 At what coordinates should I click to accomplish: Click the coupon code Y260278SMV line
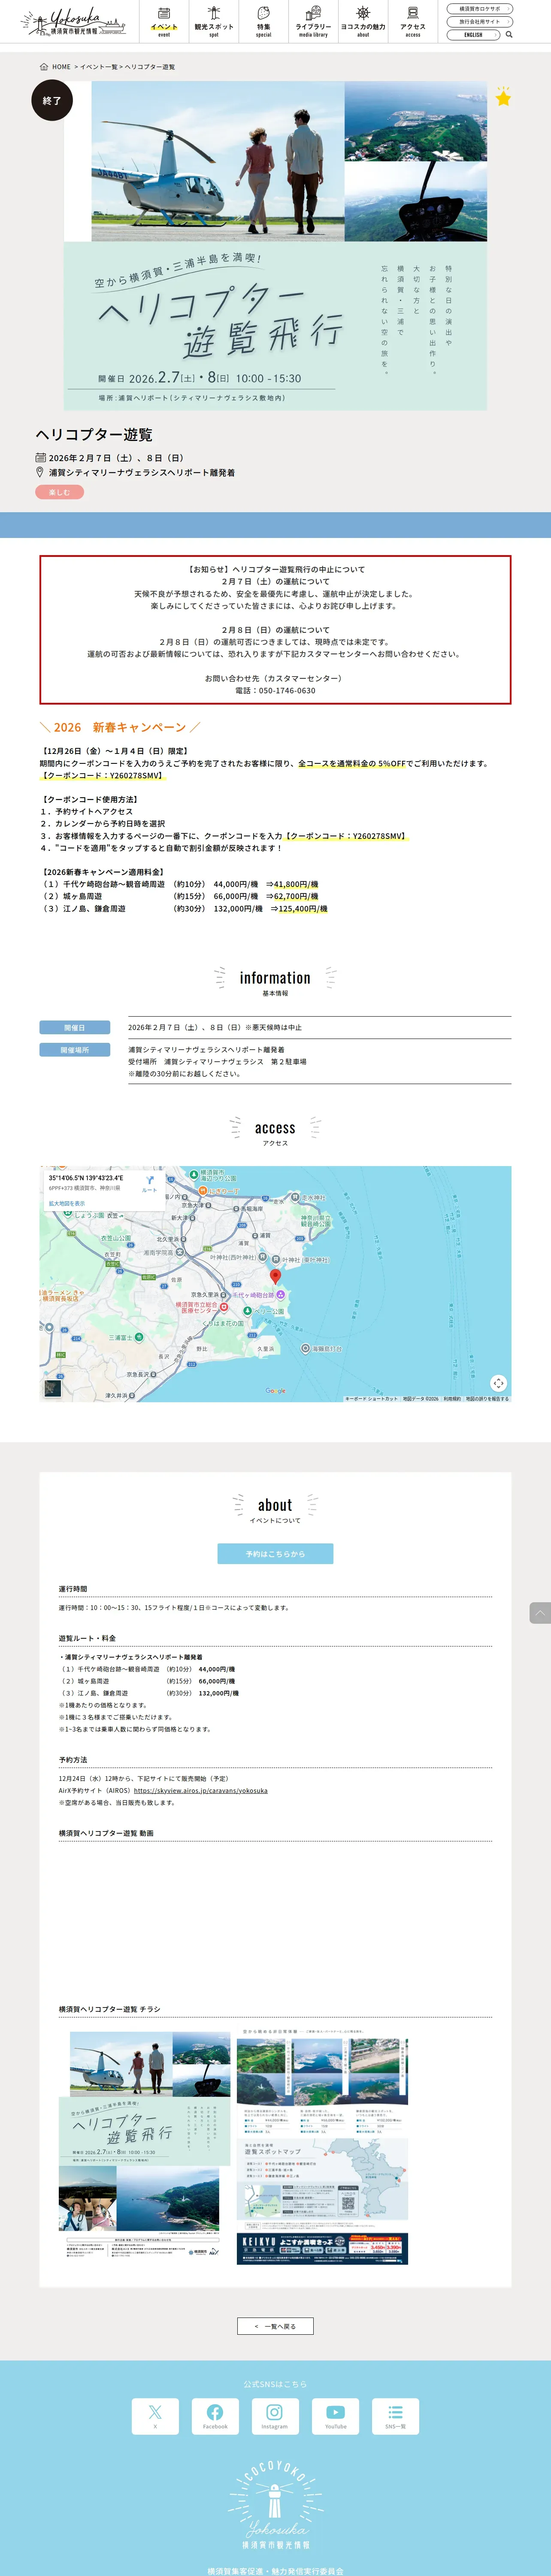click(x=102, y=775)
